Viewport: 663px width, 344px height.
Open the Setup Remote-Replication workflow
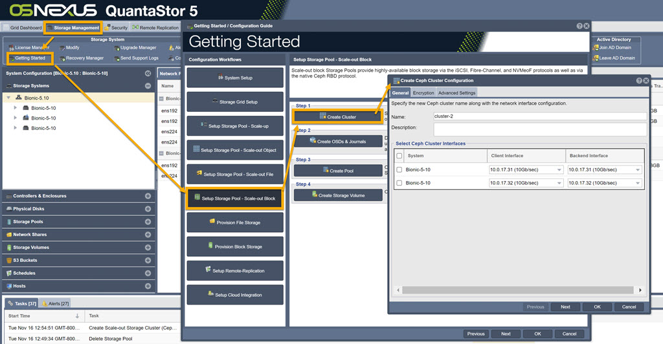click(x=235, y=270)
